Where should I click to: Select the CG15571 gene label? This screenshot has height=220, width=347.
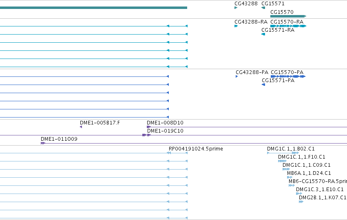tap(273, 4)
